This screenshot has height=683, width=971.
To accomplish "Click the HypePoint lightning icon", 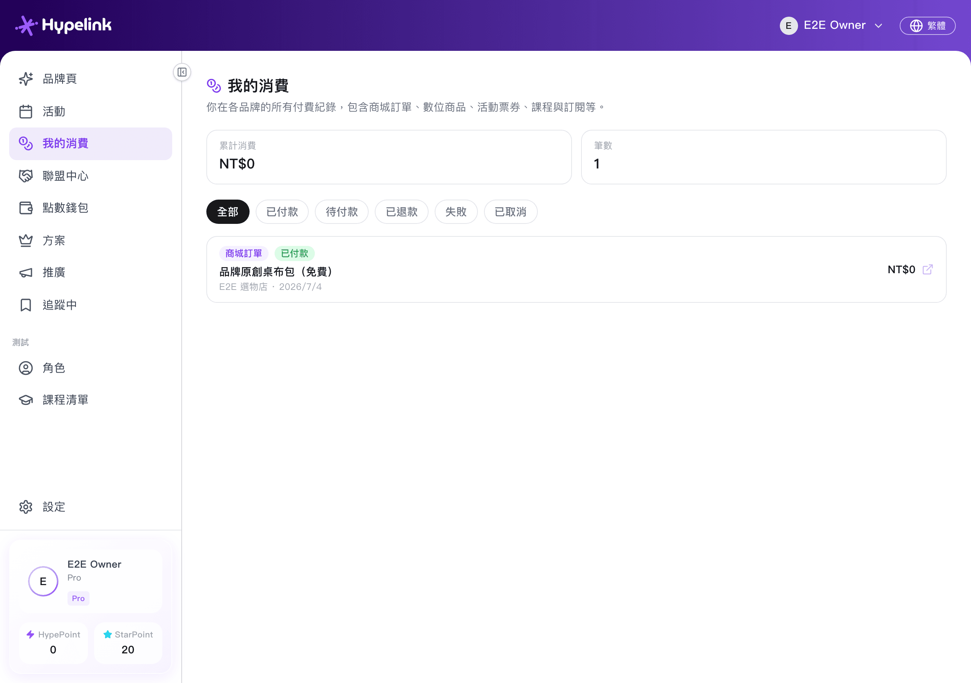I will pyautogui.click(x=30, y=634).
